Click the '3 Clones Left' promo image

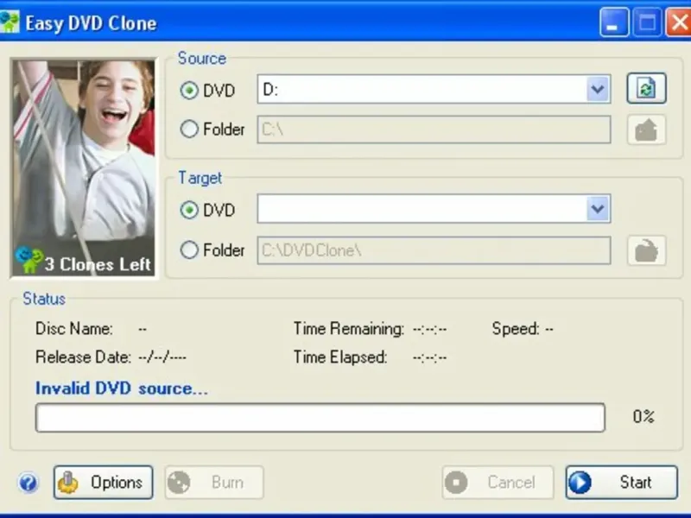[83, 167]
